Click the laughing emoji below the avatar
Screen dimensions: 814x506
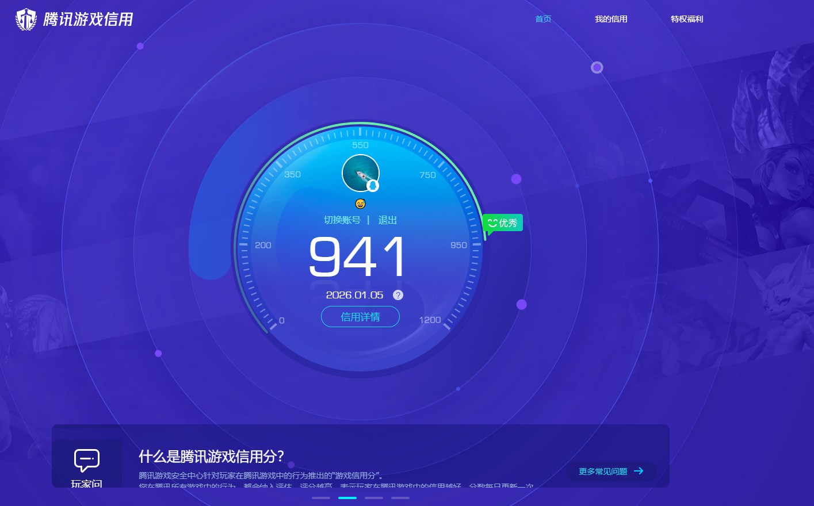[361, 204]
